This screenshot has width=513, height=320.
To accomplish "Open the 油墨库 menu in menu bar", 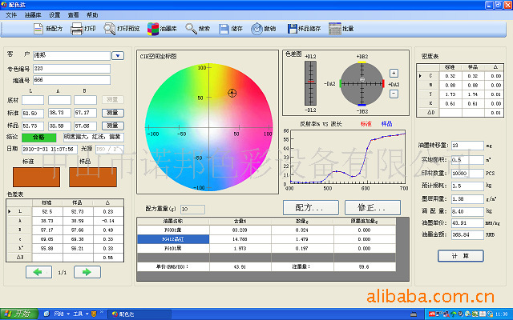I will 33,15.
